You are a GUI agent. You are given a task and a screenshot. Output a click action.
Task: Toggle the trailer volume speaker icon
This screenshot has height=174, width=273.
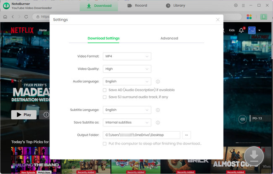242,119
